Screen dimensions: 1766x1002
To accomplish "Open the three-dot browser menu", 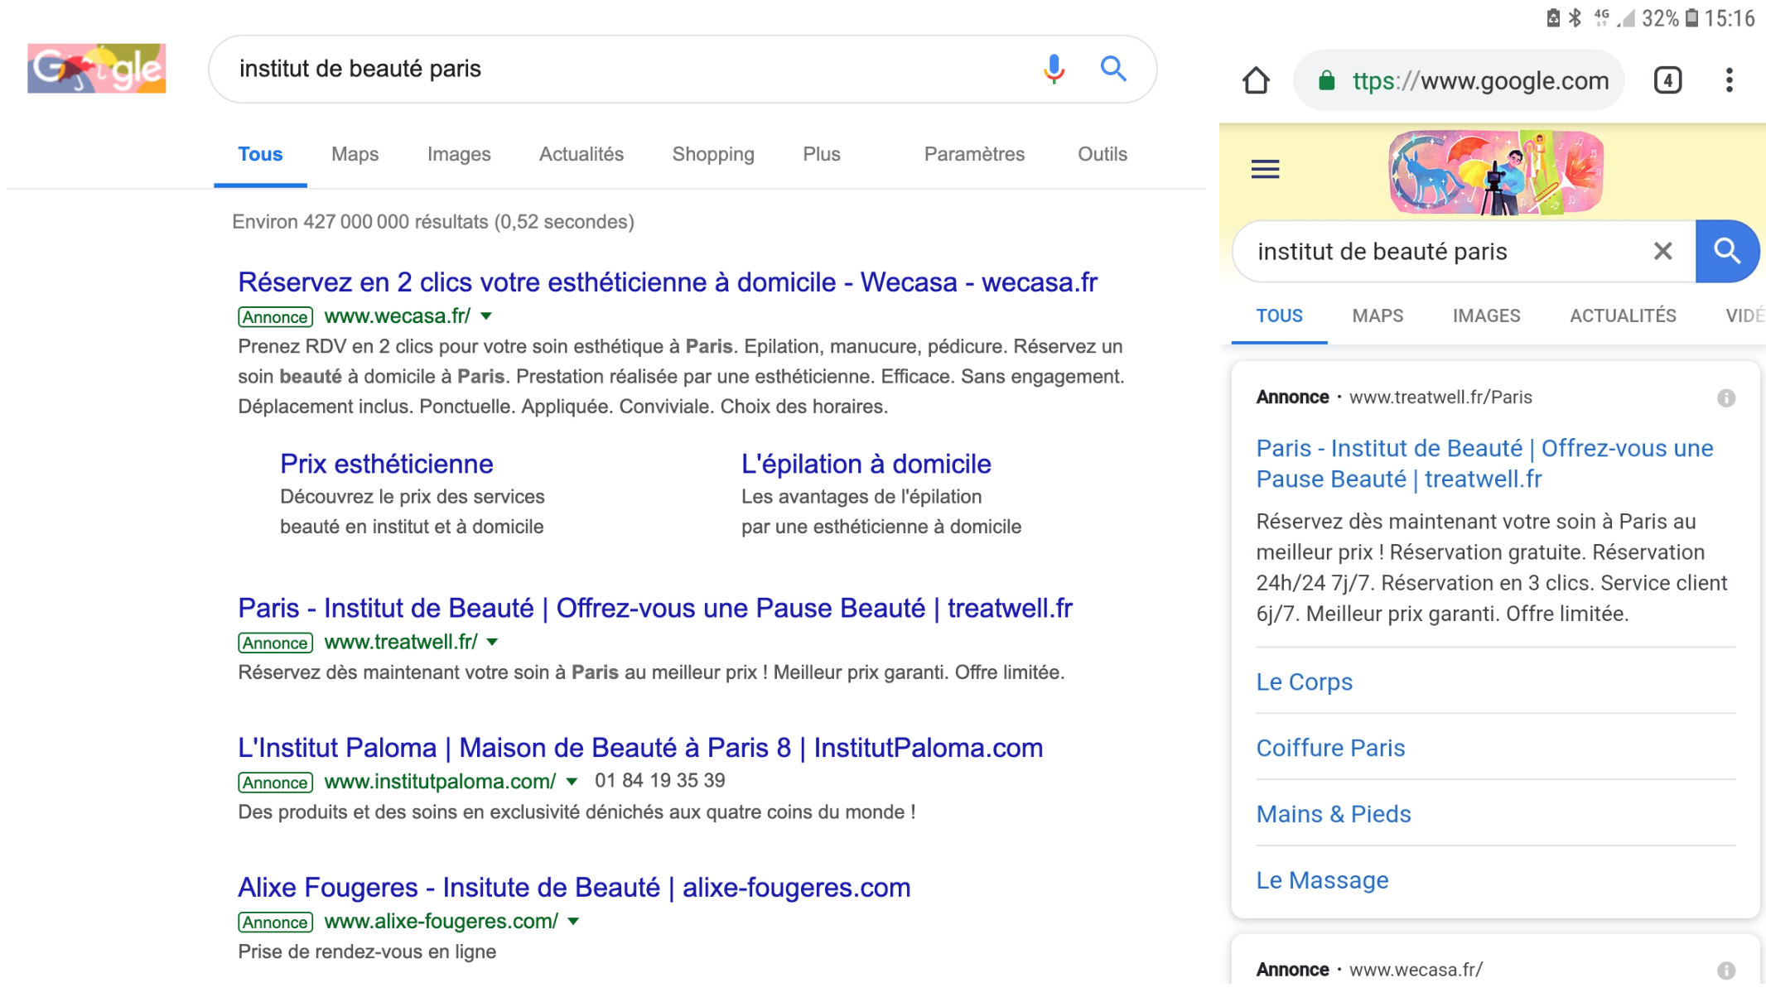I will click(x=1729, y=80).
